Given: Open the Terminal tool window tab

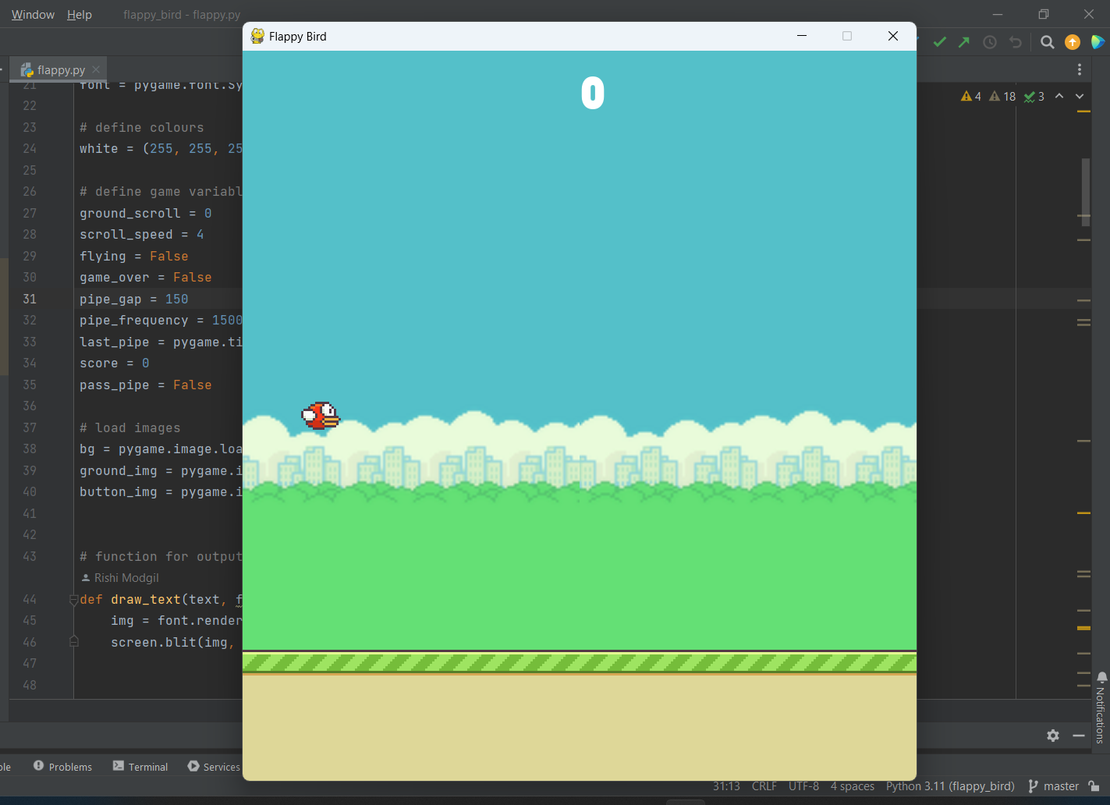Looking at the screenshot, I should 140,767.
